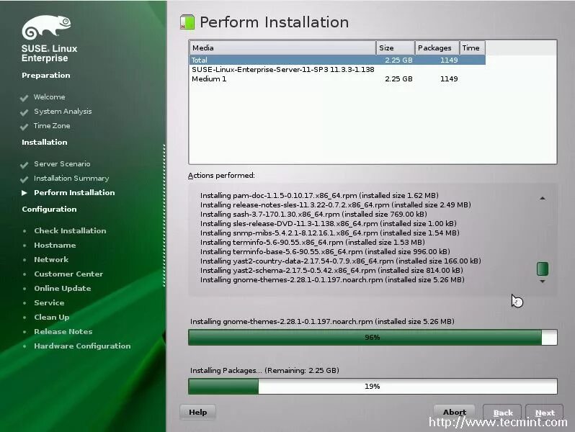Click the Release Notes step

pyautogui.click(x=63, y=332)
